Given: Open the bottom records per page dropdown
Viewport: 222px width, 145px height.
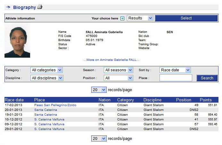Looking at the screenshot, I should (99, 139).
